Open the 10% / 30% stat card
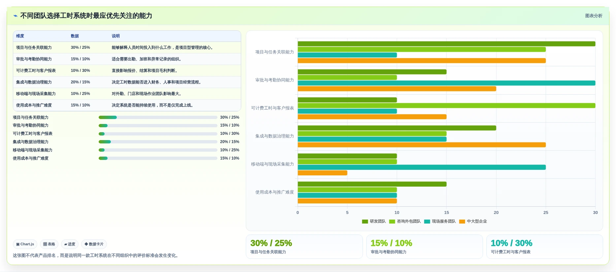Viewport: 616px width, 272px height. 544,247
